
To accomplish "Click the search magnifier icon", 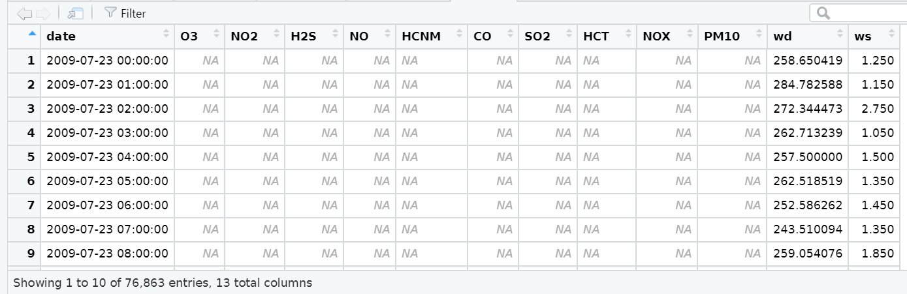I will tap(823, 12).
